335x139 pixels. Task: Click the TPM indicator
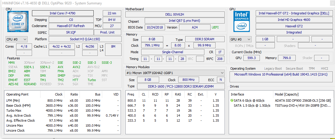312,68
